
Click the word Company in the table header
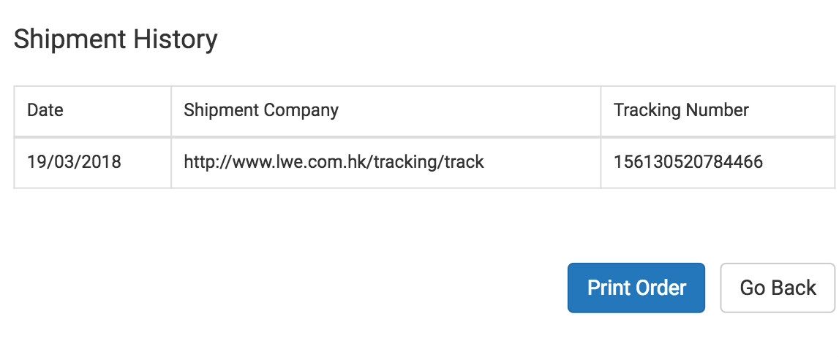click(300, 110)
